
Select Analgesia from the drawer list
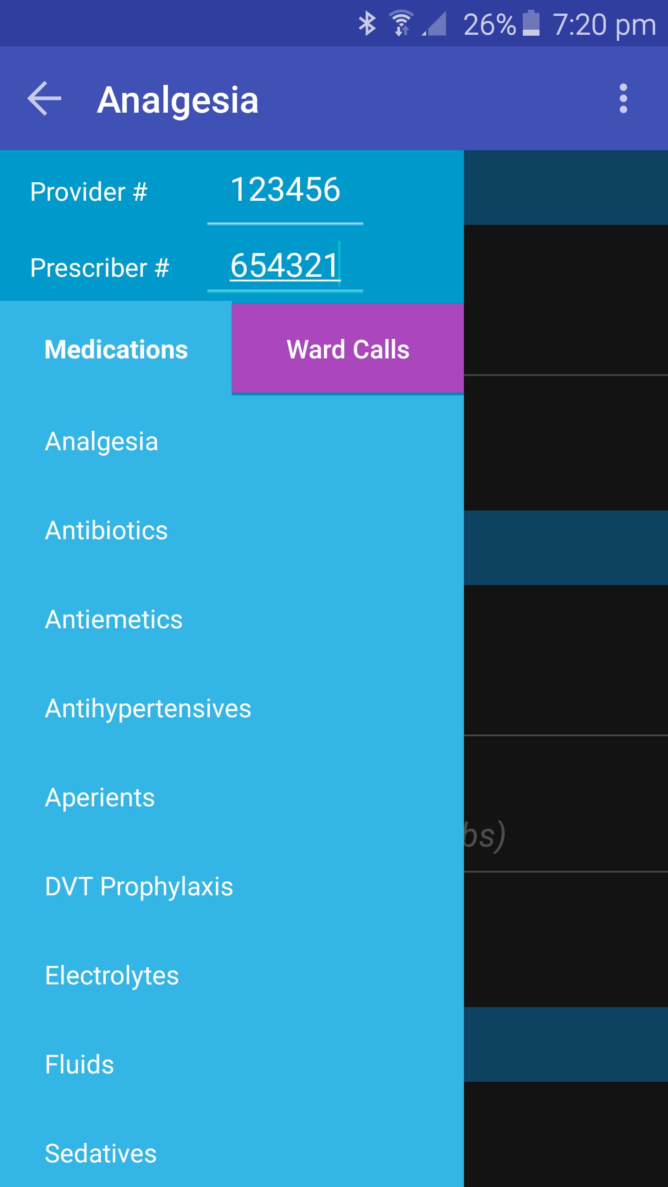(102, 441)
